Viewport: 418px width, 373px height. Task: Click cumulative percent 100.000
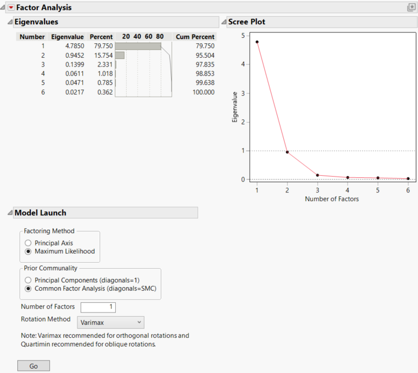pyautogui.click(x=204, y=92)
